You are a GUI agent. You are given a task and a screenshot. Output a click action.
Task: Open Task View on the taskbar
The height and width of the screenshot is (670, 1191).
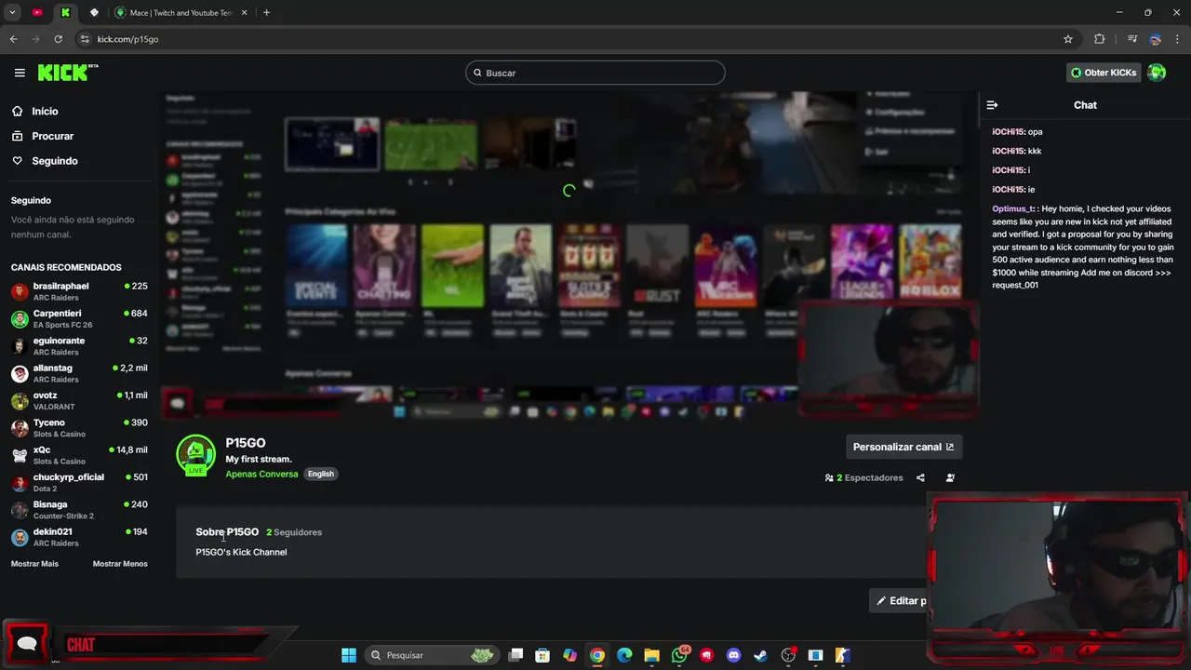(x=516, y=655)
